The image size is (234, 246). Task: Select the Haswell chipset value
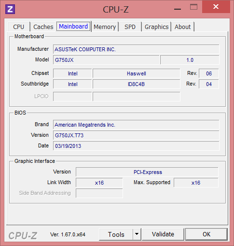pos(137,73)
